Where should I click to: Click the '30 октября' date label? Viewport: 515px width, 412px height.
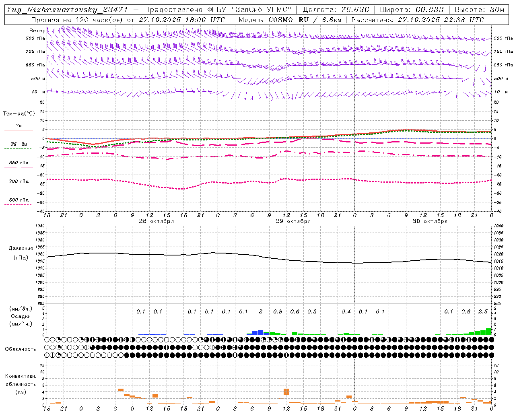pyautogui.click(x=430, y=221)
